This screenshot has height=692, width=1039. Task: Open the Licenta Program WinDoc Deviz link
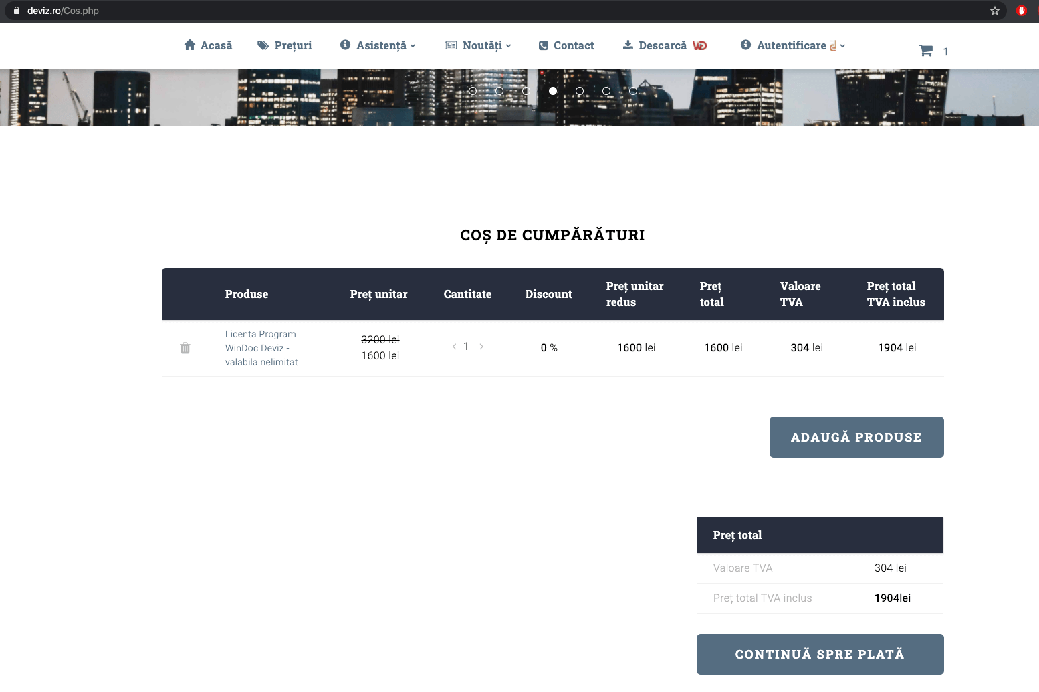click(x=261, y=348)
